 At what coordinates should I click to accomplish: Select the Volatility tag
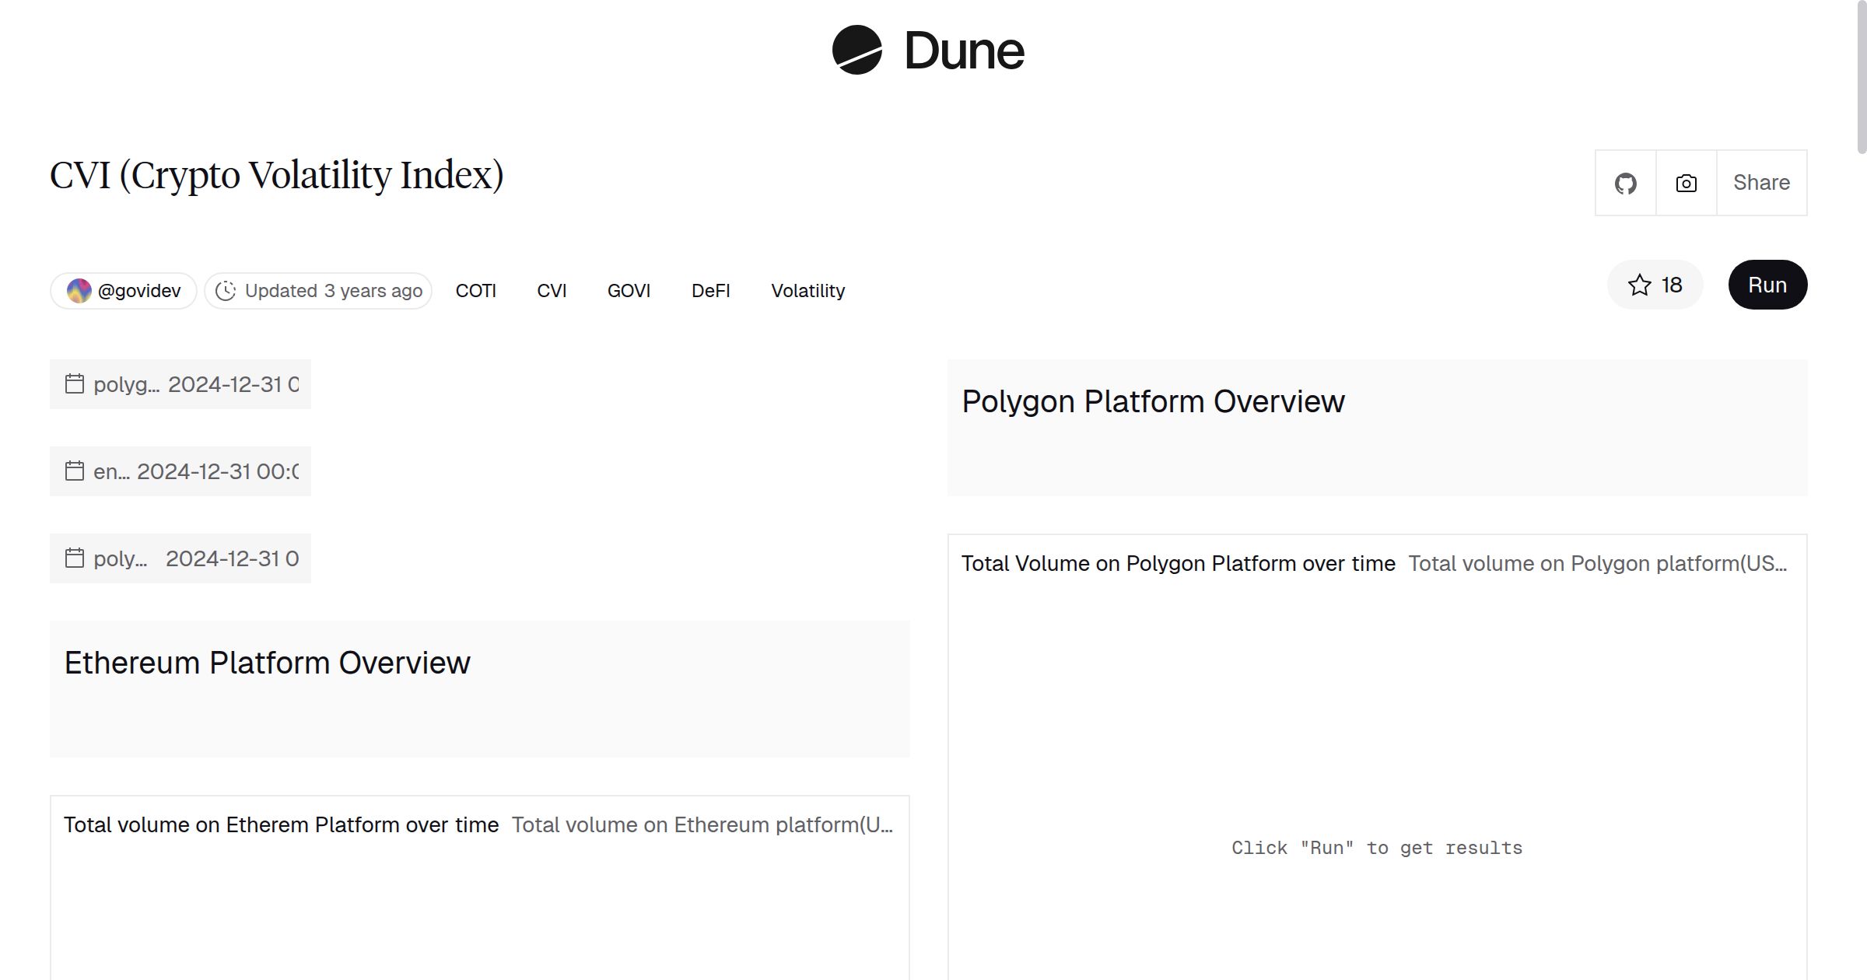[x=807, y=291]
